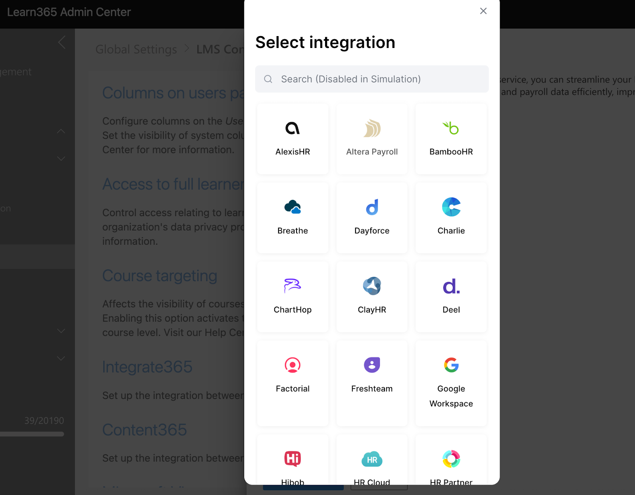The width and height of the screenshot is (635, 495).
Task: Pick the Freshteam integration icon
Action: point(372,365)
